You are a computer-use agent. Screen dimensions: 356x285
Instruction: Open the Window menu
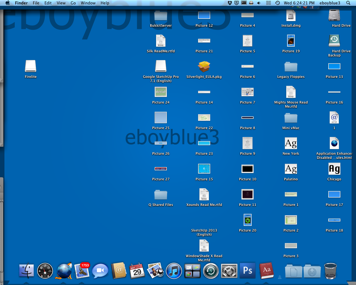pos(88,3)
